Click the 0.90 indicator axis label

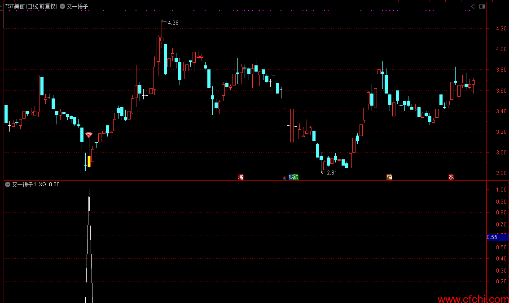click(x=501, y=202)
